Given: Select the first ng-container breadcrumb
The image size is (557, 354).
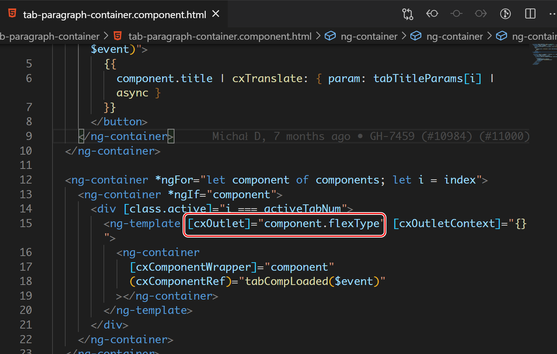Looking at the screenshot, I should pos(369,36).
